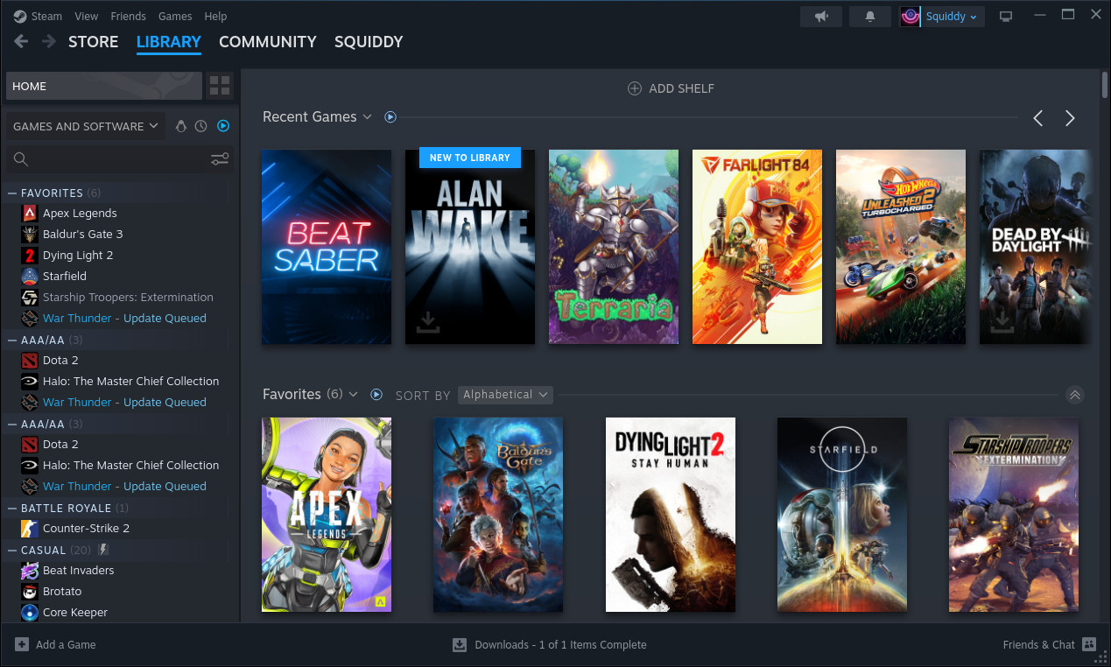Image resolution: width=1111 pixels, height=667 pixels.
Task: Collapse the Favorites category in sidebar
Action: point(12,193)
